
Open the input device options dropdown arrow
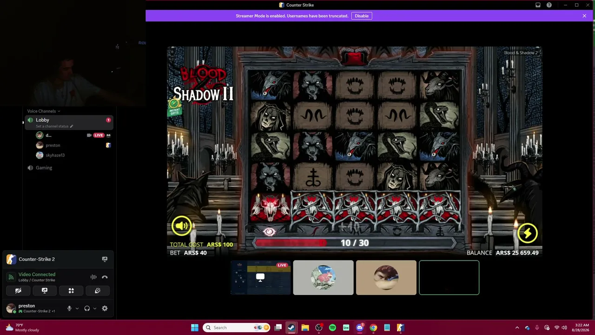pos(77,308)
